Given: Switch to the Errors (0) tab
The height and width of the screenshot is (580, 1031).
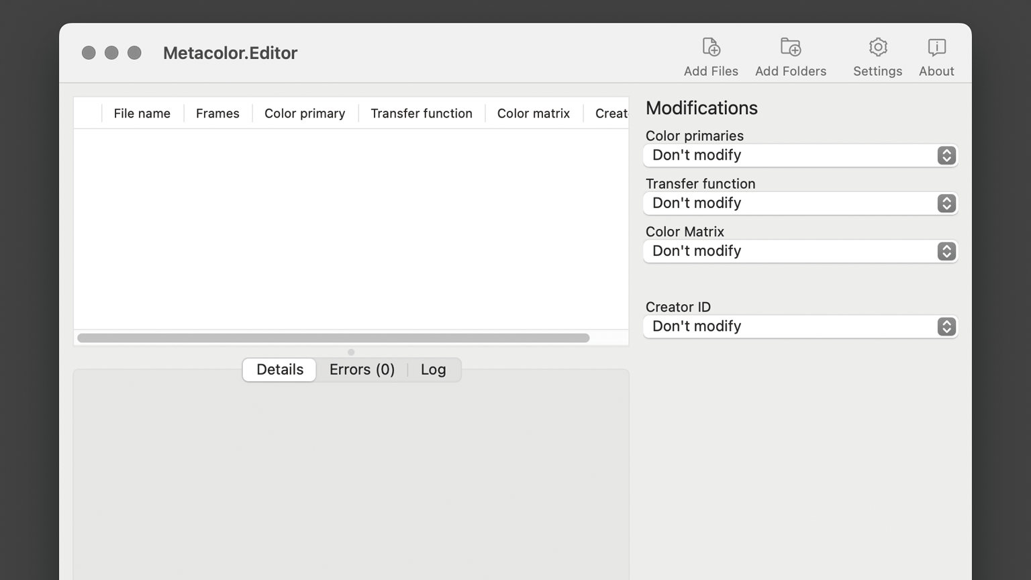Looking at the screenshot, I should [362, 370].
